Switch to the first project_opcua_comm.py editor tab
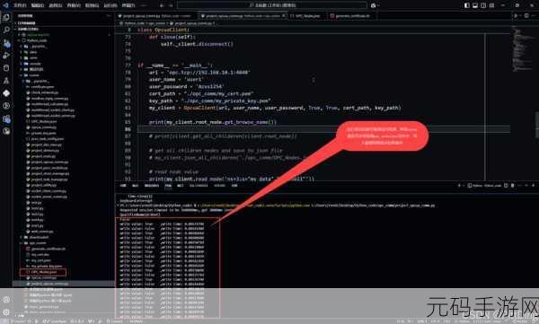The height and width of the screenshot is (324, 539). click(155, 16)
